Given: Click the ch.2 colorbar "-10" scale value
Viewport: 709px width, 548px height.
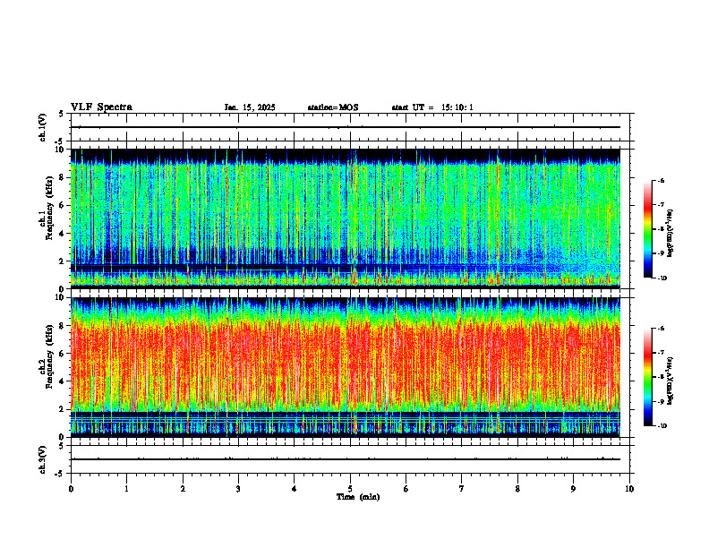Looking at the screenshot, I should coord(662,426).
